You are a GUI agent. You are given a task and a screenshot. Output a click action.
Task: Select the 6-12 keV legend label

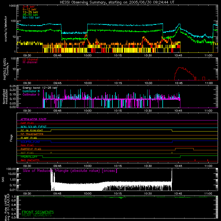(x=29, y=9)
